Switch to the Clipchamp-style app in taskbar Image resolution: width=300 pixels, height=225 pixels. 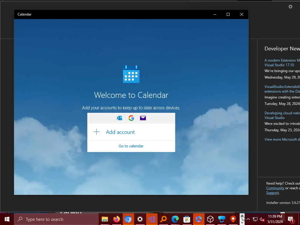click(x=199, y=219)
